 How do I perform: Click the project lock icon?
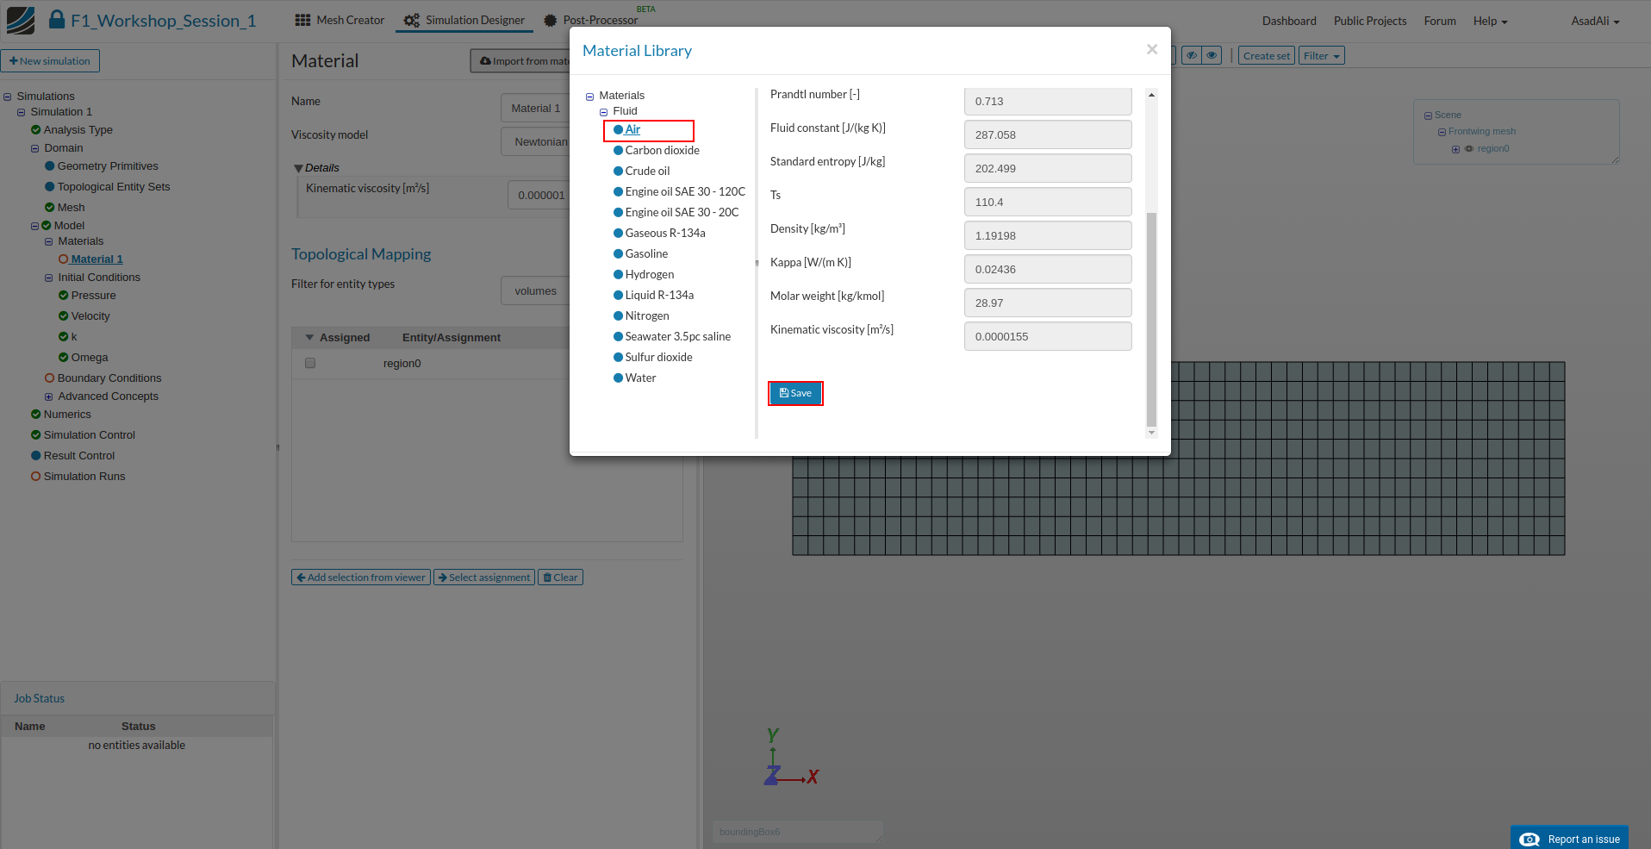point(57,19)
